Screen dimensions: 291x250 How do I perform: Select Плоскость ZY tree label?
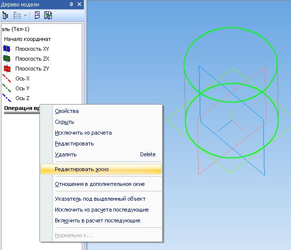point(32,69)
